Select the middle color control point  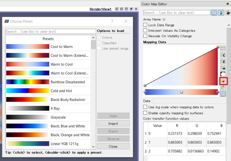pyautogui.click(x=181, y=92)
